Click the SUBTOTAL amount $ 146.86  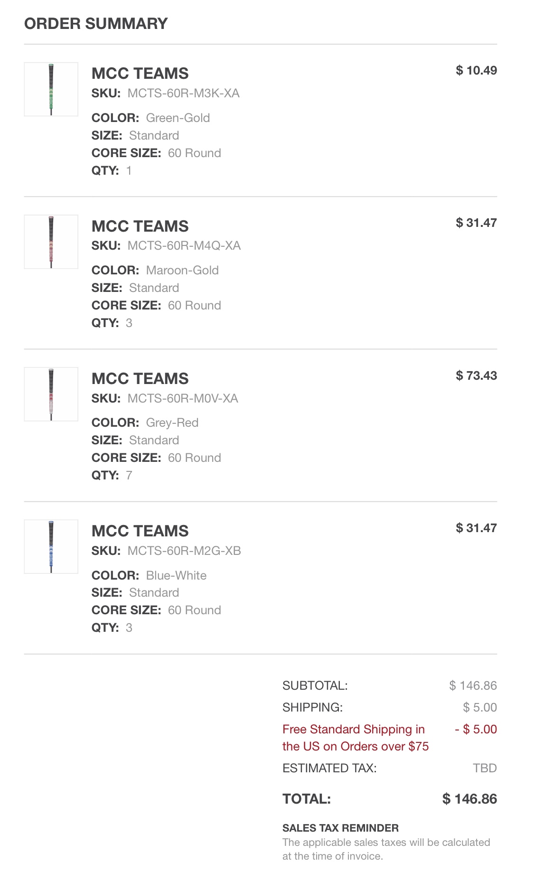pyautogui.click(x=473, y=685)
